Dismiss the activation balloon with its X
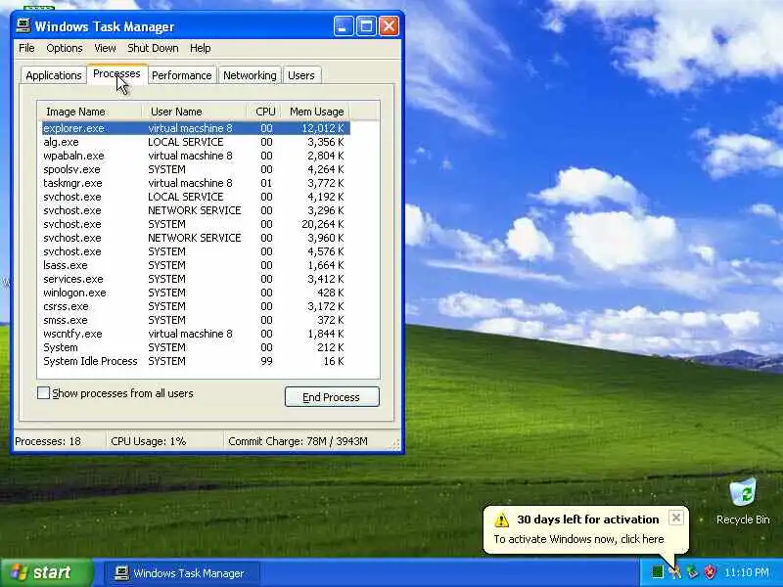The image size is (783, 587). [676, 518]
